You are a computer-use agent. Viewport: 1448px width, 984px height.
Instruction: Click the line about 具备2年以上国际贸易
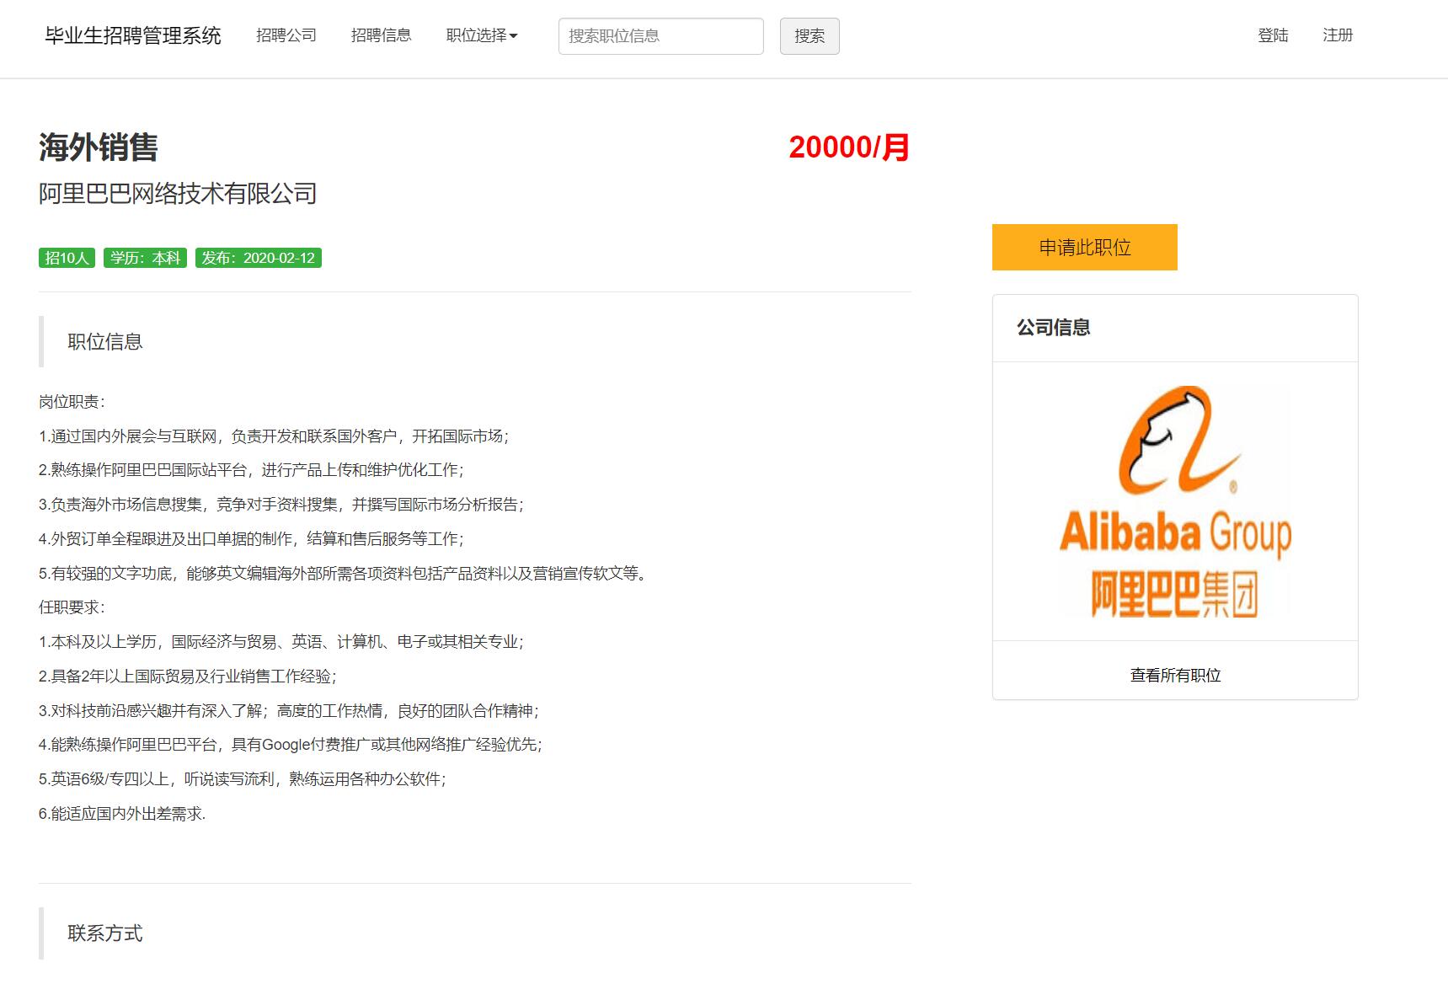coord(188,676)
